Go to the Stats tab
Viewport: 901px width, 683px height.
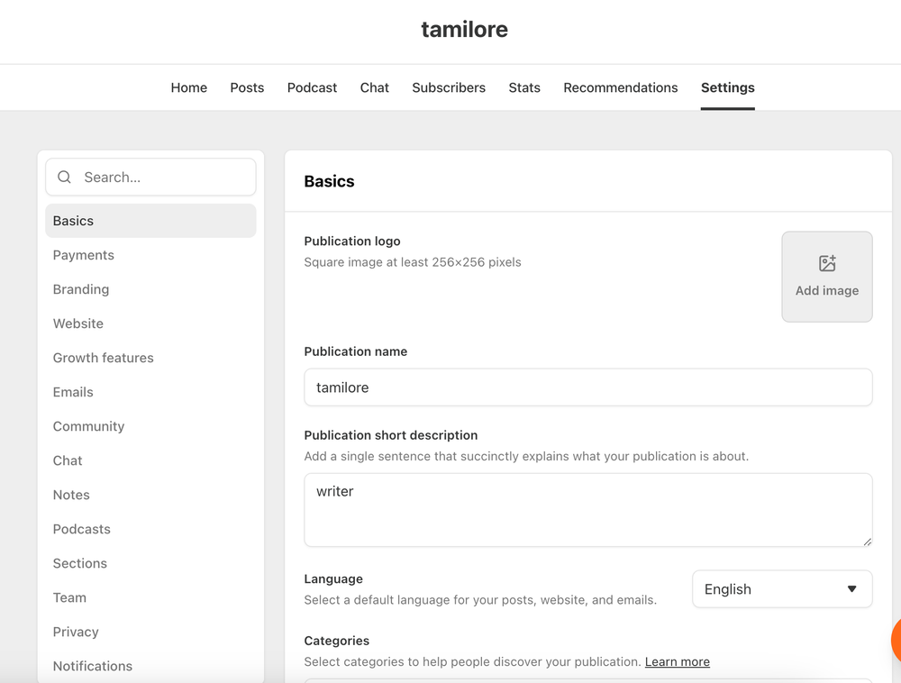[x=523, y=87]
